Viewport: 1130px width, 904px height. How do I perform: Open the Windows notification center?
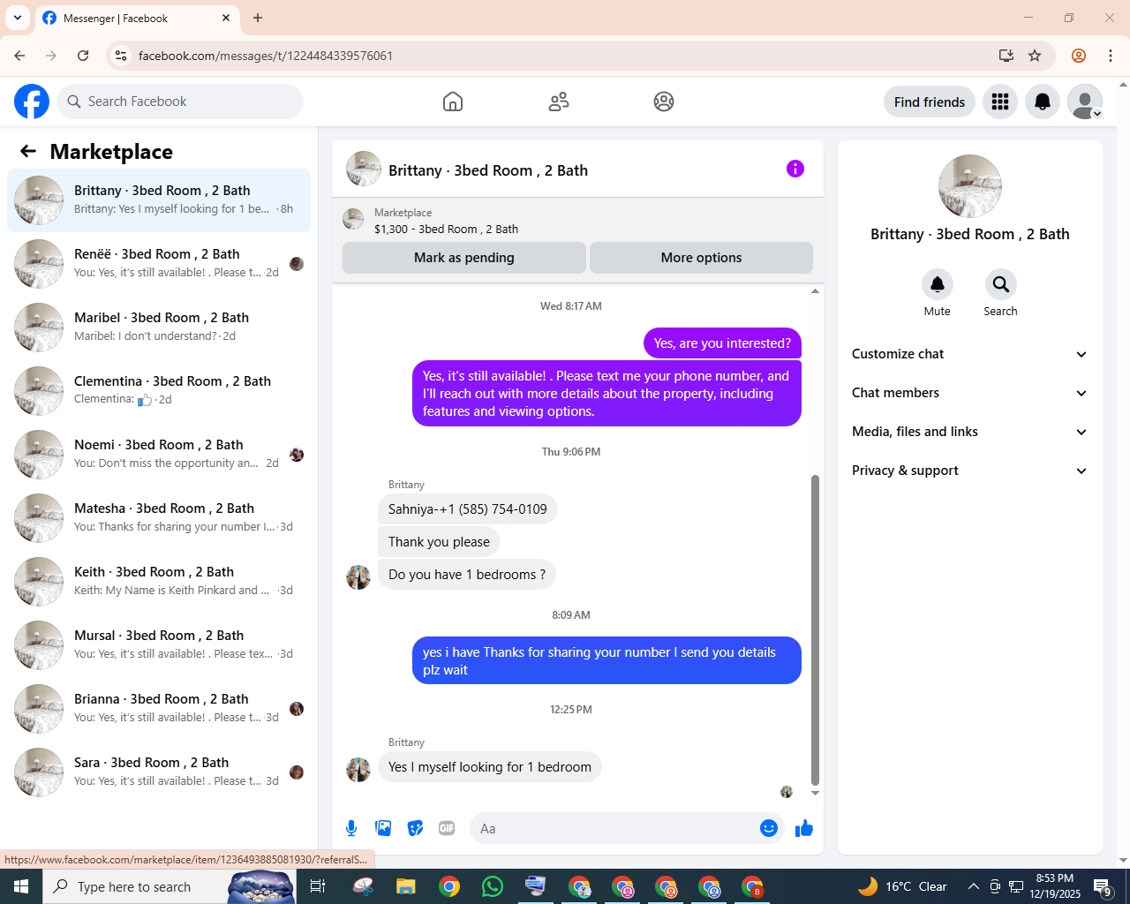pos(1103,886)
